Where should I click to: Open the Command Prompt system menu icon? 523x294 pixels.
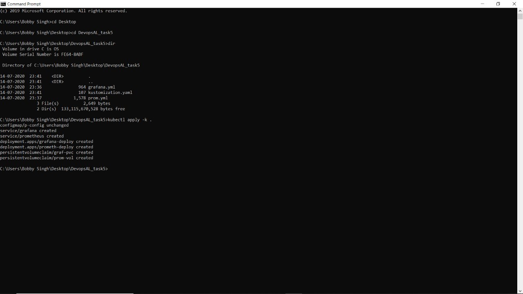[x=3, y=4]
